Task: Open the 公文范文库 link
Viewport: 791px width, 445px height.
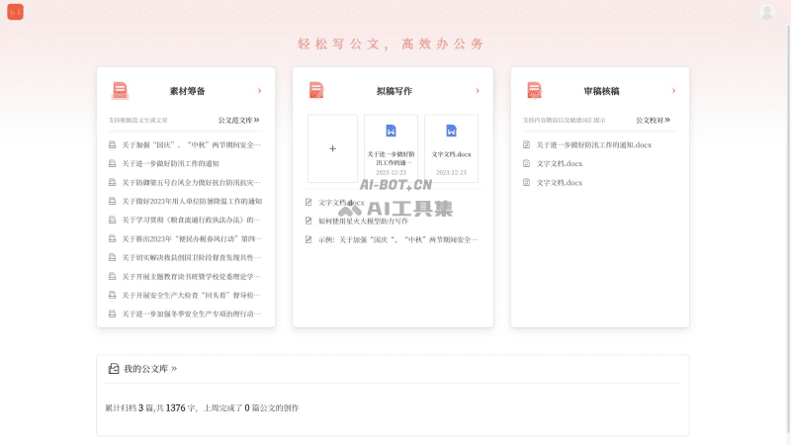Action: [x=238, y=120]
